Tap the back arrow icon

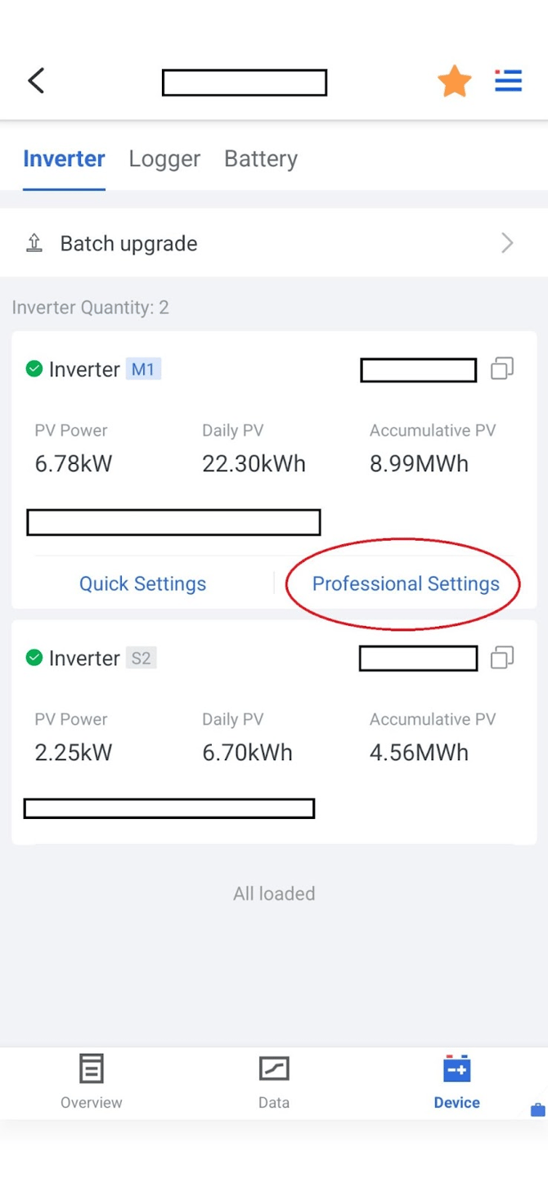tap(36, 81)
